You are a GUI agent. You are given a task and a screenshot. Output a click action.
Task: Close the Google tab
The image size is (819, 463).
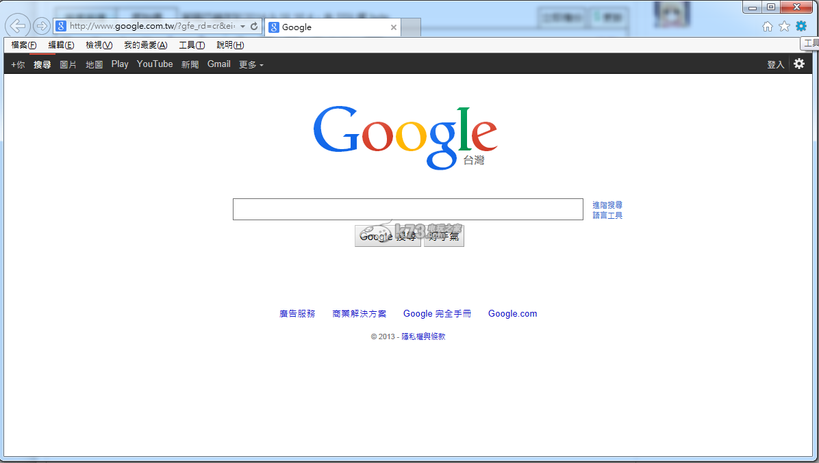pos(393,27)
